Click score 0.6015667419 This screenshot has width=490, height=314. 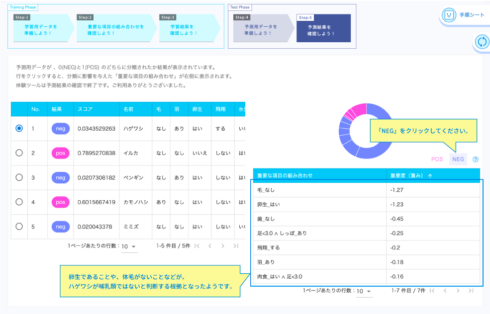pyautogui.click(x=96, y=202)
